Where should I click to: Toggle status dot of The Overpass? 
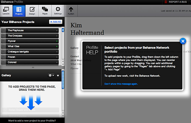point(57,36)
